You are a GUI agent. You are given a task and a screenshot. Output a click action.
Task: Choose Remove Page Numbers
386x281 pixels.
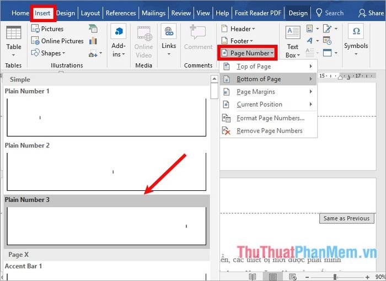[x=268, y=131]
